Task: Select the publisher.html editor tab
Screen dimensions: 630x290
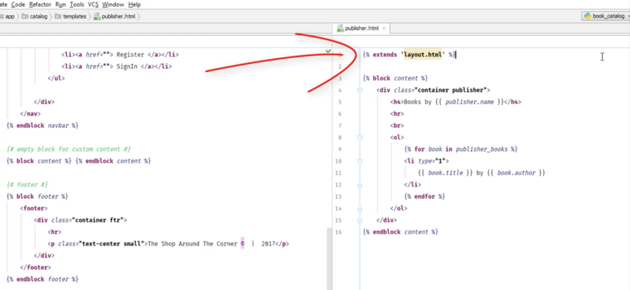Action: coord(362,28)
